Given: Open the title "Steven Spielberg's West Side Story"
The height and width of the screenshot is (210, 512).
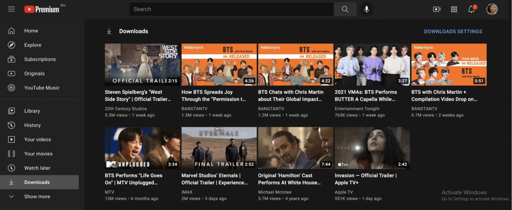Looking at the screenshot, I should 138,96.
